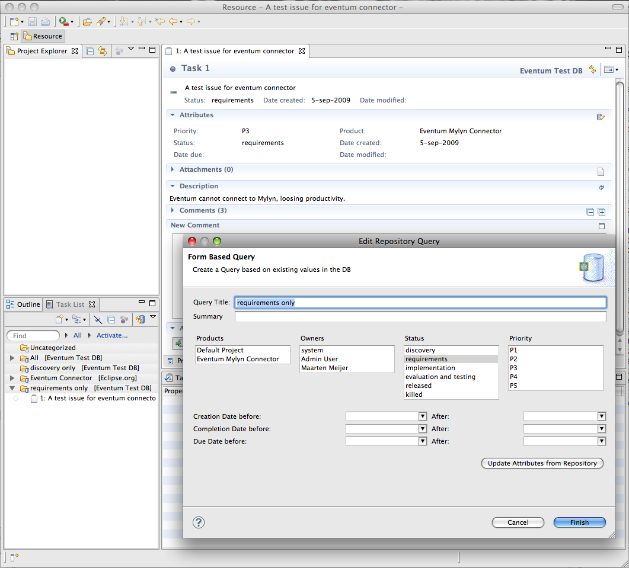
Task: Click the Collapse All Comments icon
Action: click(590, 211)
